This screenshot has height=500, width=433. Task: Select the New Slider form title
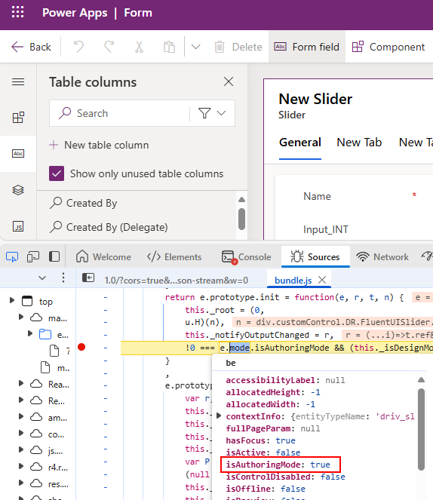pos(315,99)
